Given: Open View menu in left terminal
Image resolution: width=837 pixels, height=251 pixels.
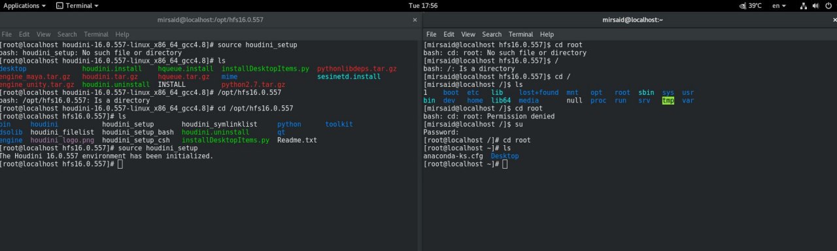Looking at the screenshot, I should click(44, 34).
